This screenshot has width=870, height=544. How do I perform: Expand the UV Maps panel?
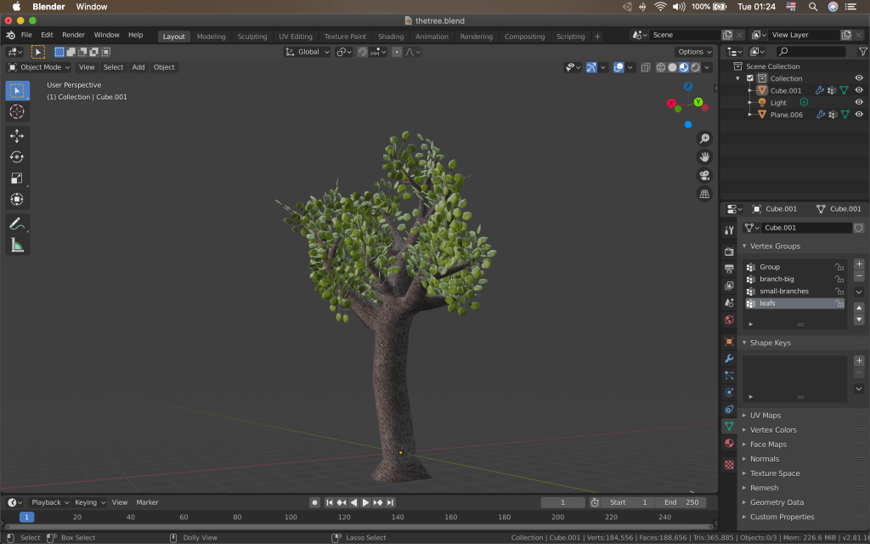click(x=765, y=416)
